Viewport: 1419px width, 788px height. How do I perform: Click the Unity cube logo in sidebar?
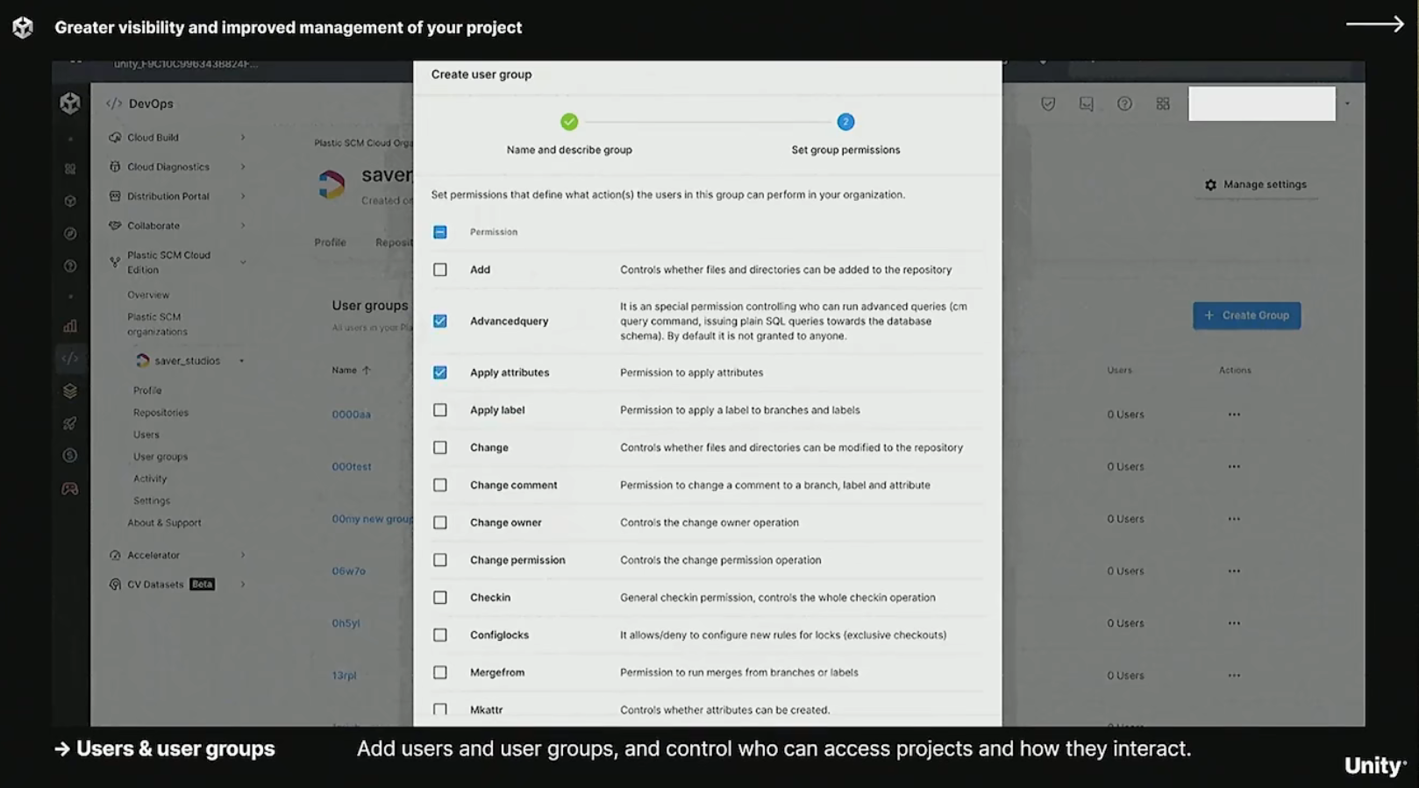coord(70,103)
